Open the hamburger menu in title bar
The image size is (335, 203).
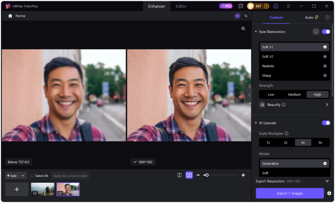(x=288, y=6)
